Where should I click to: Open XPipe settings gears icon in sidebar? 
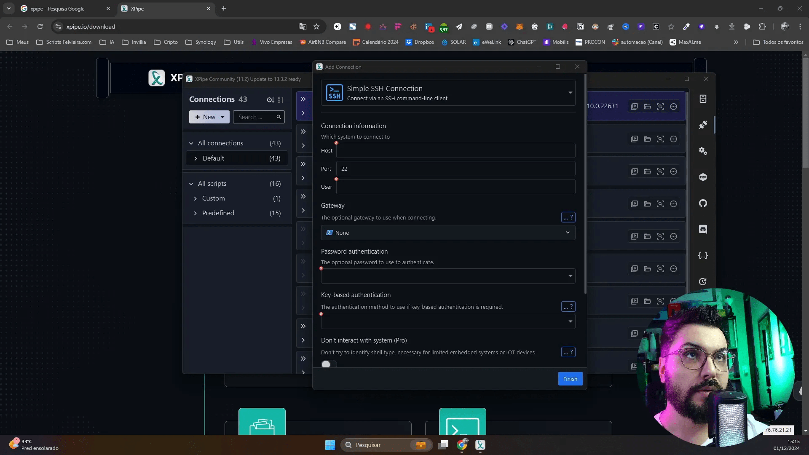click(x=703, y=151)
